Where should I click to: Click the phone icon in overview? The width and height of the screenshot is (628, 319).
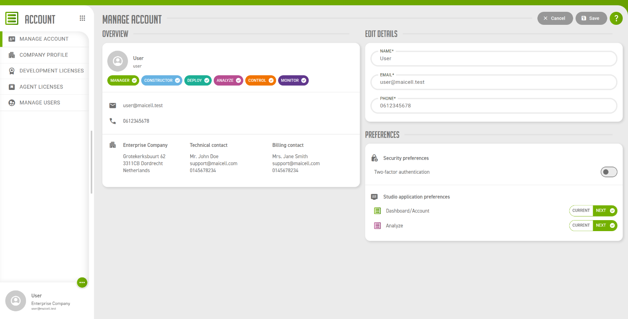tap(113, 121)
